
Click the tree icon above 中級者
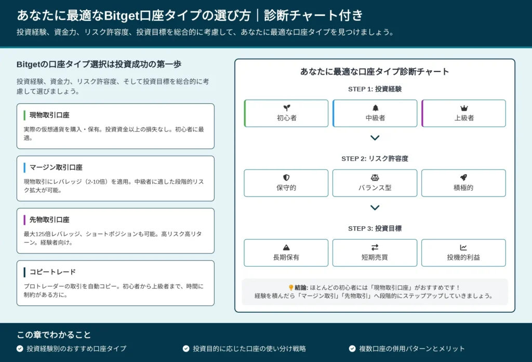point(375,108)
